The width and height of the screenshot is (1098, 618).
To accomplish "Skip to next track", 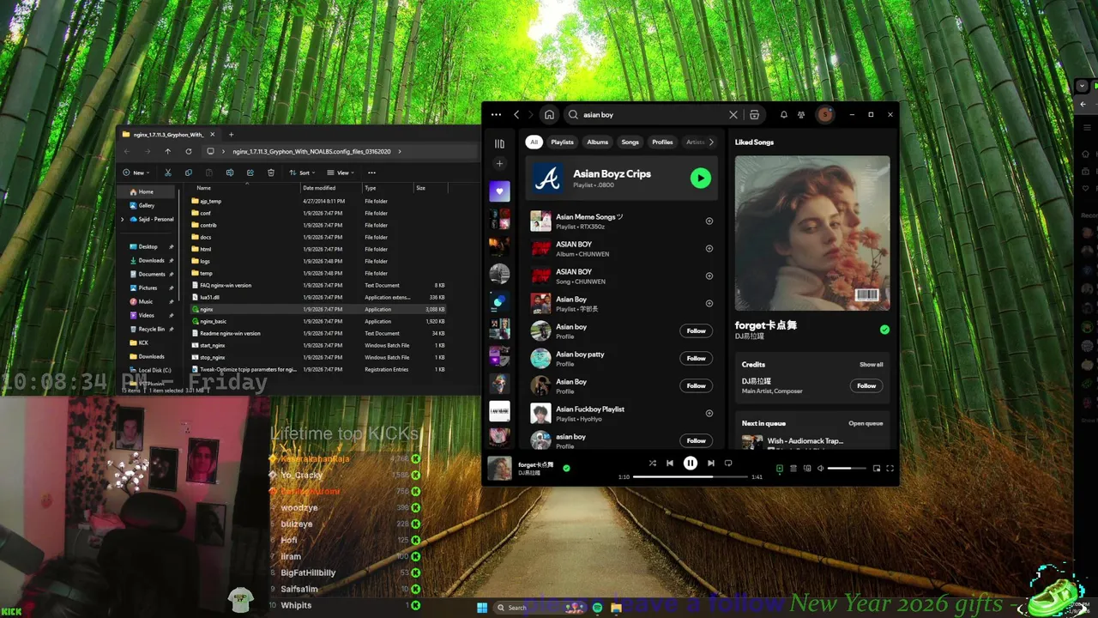I will pyautogui.click(x=710, y=463).
